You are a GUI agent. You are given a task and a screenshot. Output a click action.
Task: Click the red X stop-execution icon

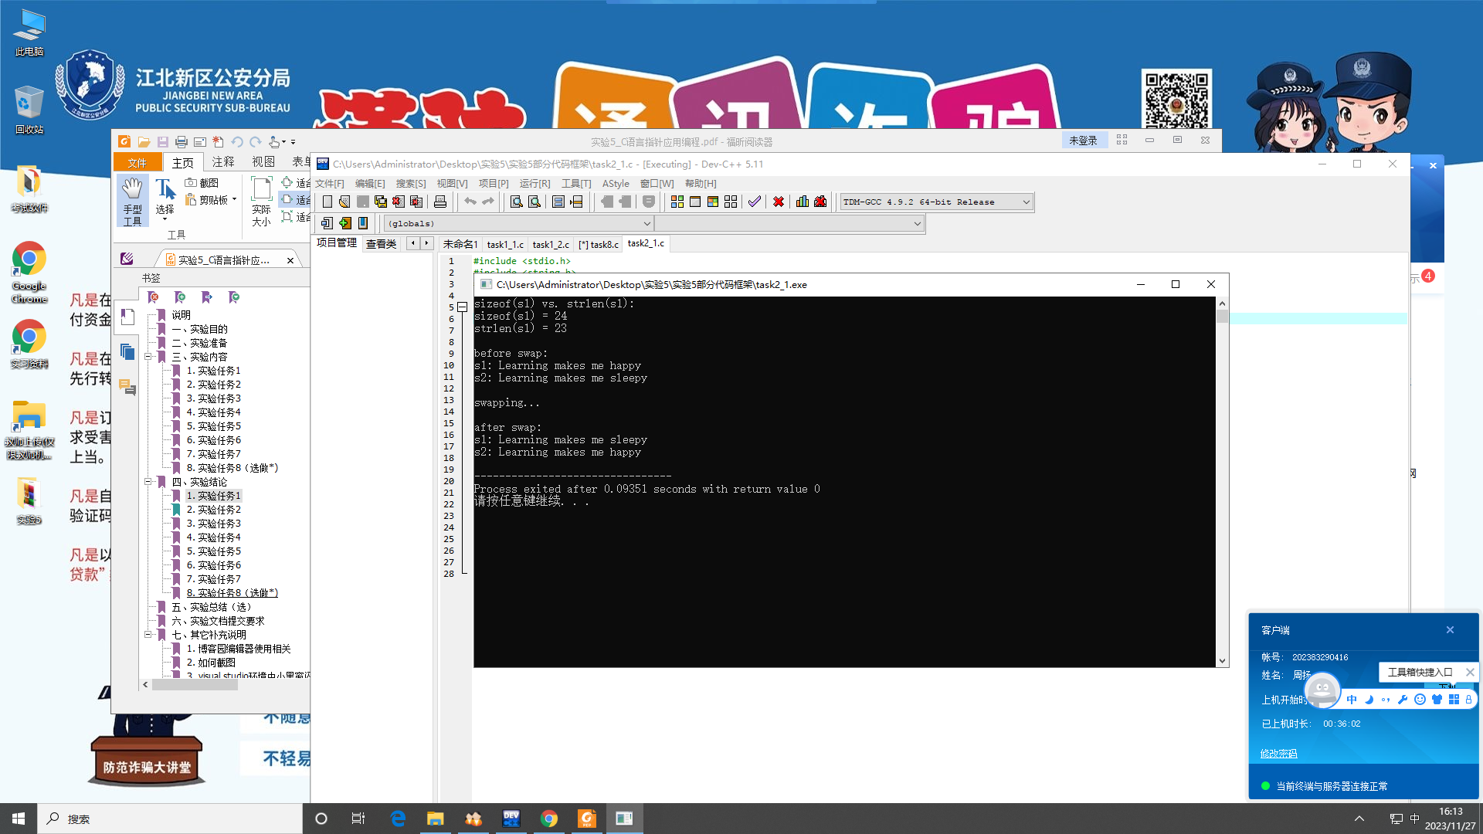click(779, 202)
